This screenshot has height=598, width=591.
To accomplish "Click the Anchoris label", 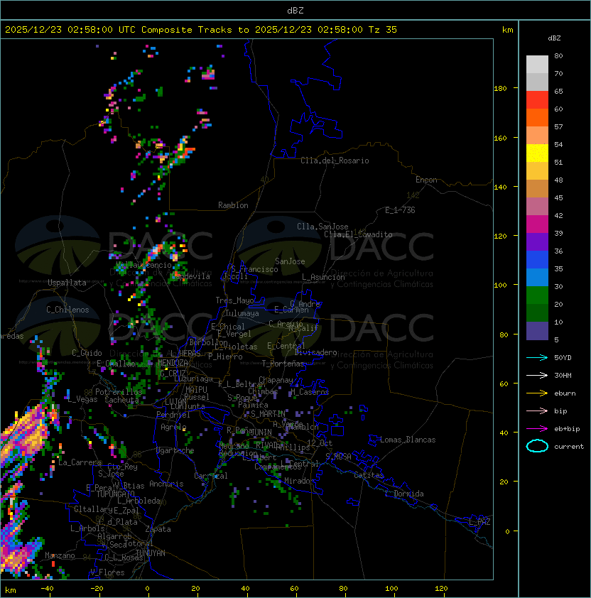I will (x=166, y=484).
